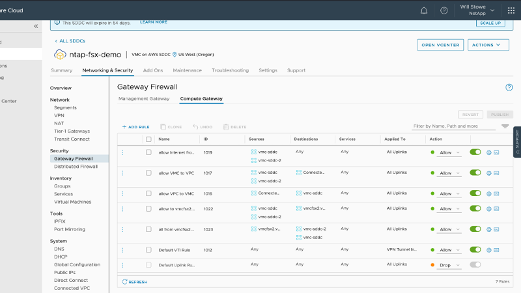Disable the toggle for rule 1016
521x293 pixels.
point(475,193)
